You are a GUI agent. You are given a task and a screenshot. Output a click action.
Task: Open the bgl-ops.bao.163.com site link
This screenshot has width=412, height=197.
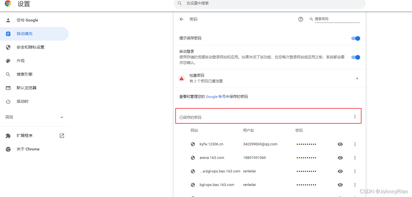217,185
